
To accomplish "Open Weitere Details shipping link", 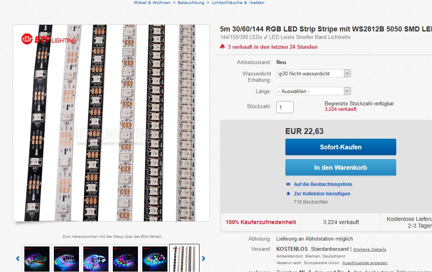I will point(370,250).
